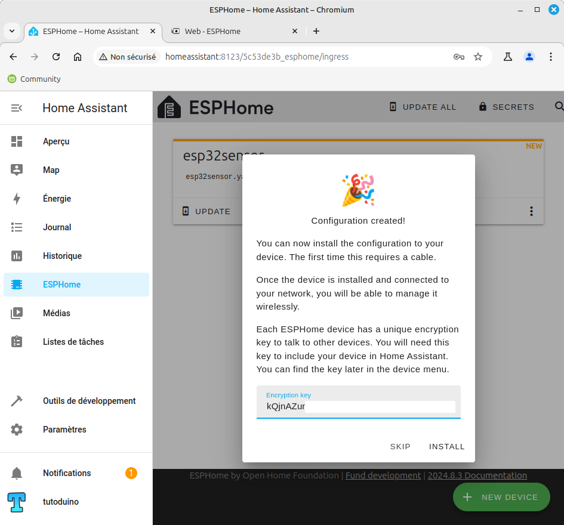Open SECRETS editor in ESPHome header

pyautogui.click(x=507, y=107)
